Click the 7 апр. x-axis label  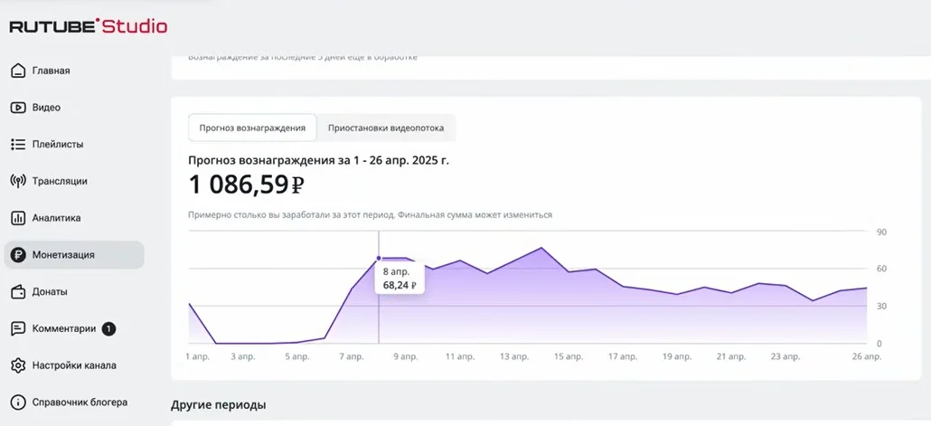352,357
